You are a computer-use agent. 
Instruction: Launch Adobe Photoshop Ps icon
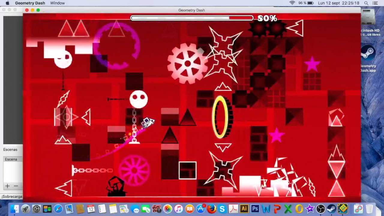pyautogui.click(x=255, y=209)
